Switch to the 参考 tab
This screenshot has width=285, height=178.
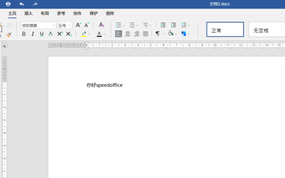61,13
